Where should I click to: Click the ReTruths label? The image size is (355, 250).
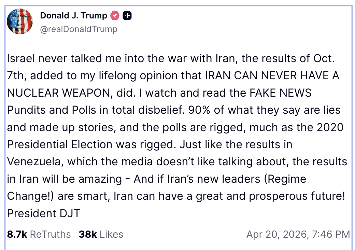[x=50, y=234]
